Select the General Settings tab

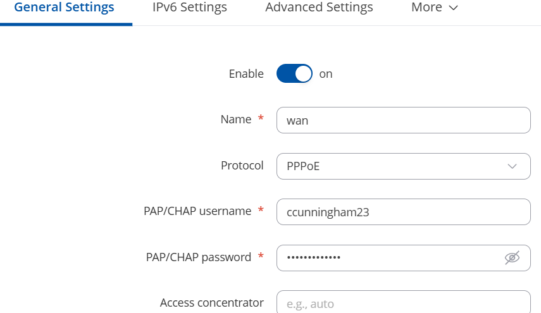(64, 7)
